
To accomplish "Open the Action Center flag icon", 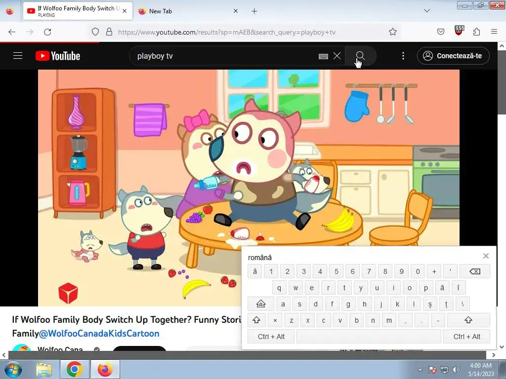I will (x=432, y=370).
